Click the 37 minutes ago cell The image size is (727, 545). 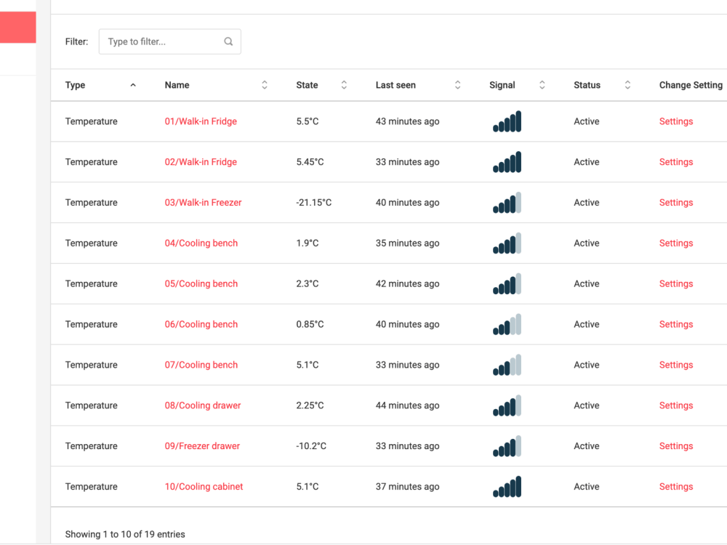(408, 487)
